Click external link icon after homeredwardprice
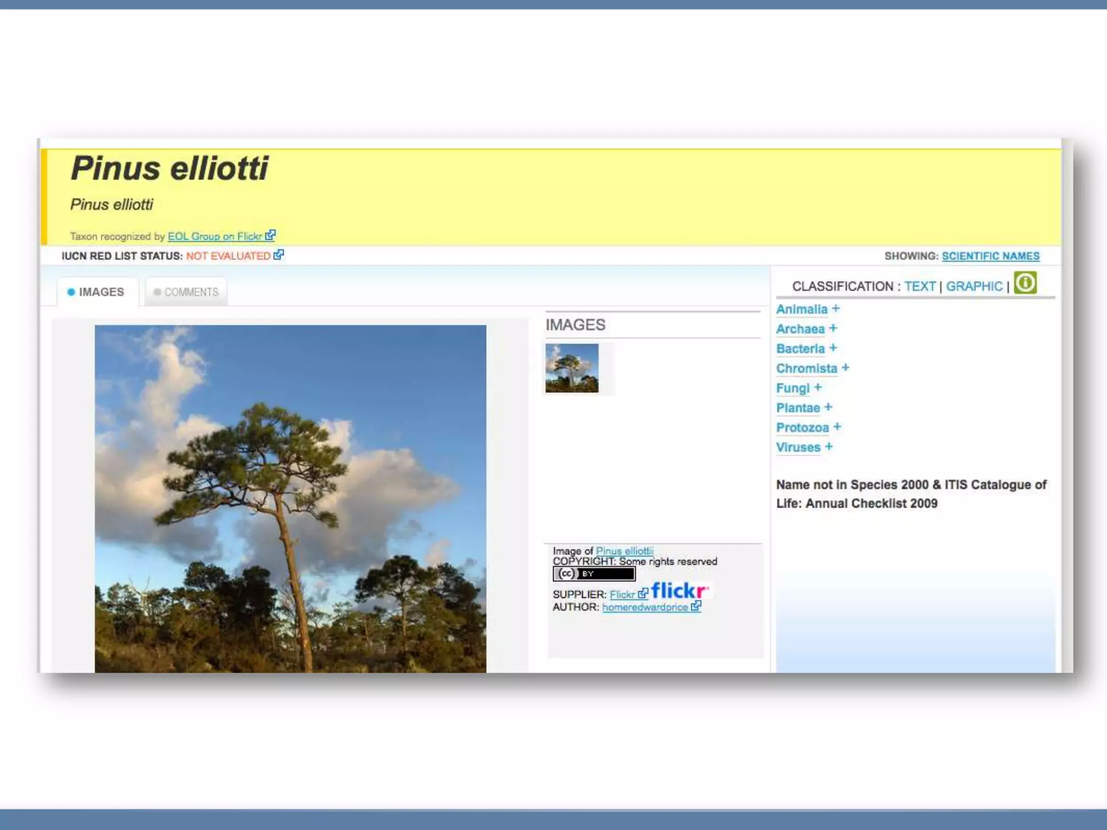This screenshot has height=830, width=1107. [x=696, y=606]
